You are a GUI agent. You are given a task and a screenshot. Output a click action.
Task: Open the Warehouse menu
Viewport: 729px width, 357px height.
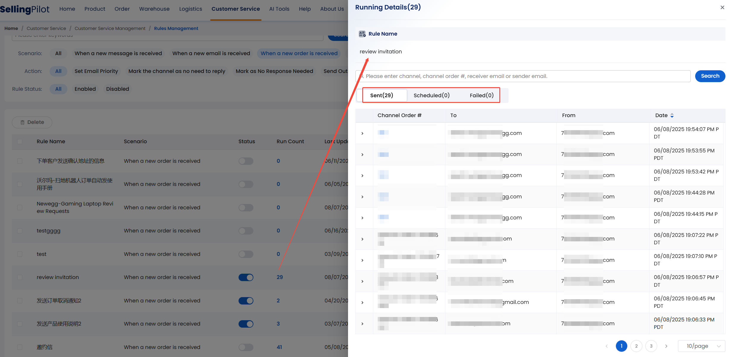point(154,9)
